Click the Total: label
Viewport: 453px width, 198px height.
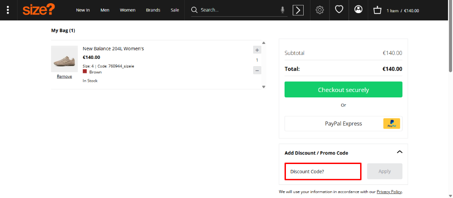click(292, 69)
